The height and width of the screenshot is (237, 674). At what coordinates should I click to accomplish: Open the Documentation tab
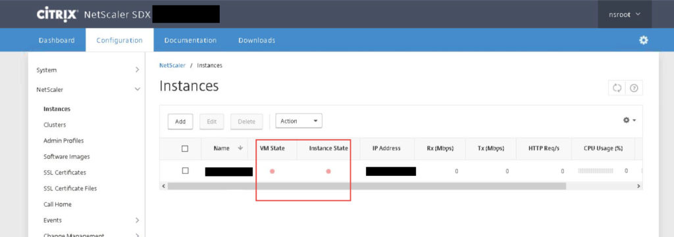(x=190, y=40)
